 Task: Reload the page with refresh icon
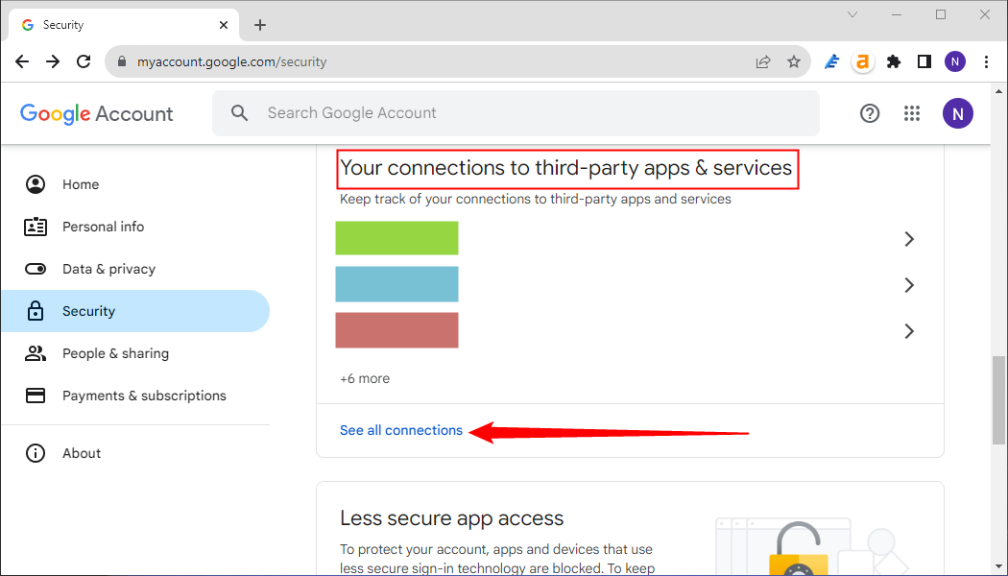(84, 62)
